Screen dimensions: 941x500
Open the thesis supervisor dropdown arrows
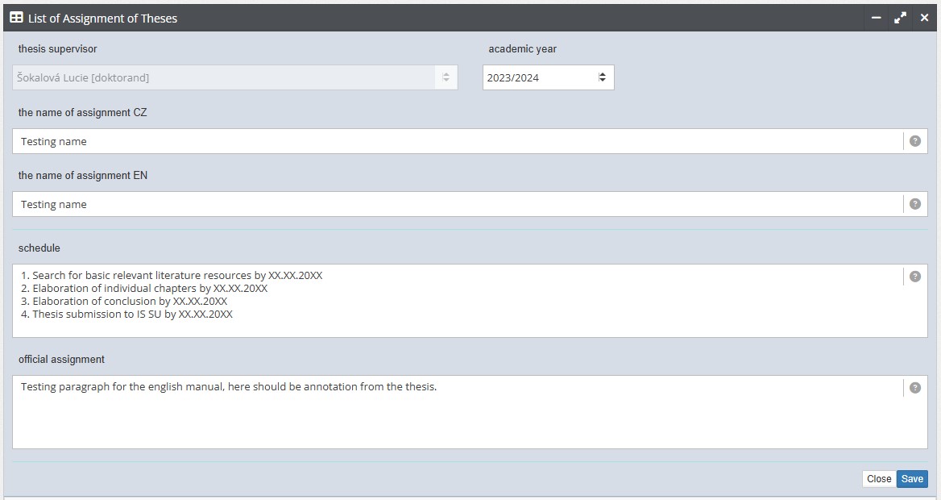(x=446, y=77)
